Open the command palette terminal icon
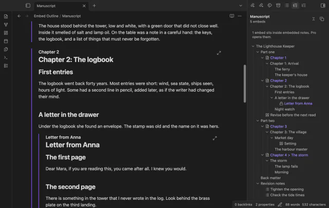The image size is (329, 208). [x=6, y=57]
